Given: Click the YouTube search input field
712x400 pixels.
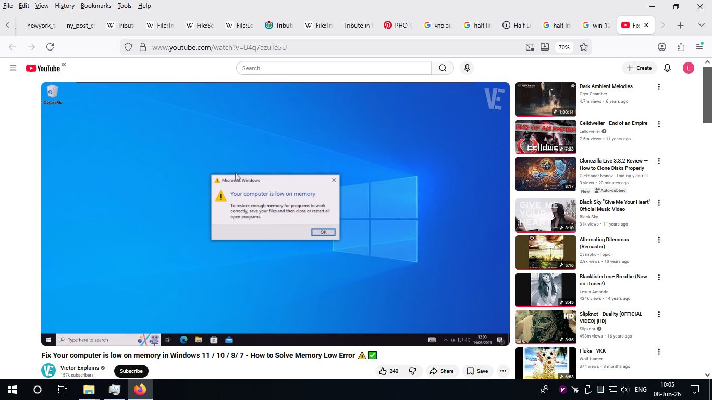Looking at the screenshot, I should tap(334, 68).
